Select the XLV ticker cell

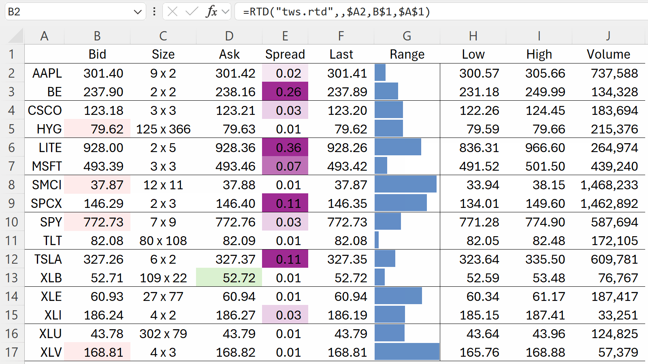tap(45, 352)
